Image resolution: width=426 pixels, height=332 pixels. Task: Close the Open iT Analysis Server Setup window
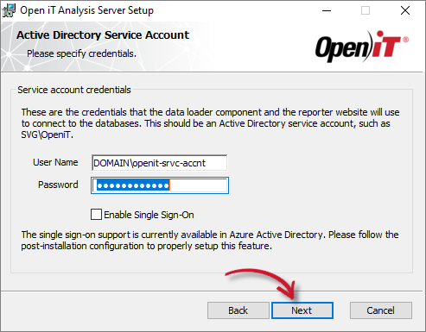coord(405,11)
